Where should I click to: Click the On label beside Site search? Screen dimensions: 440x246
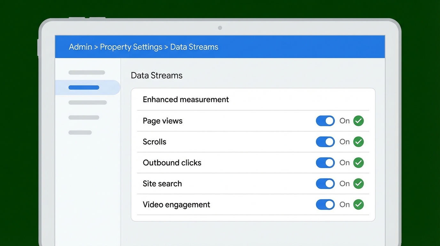click(344, 184)
